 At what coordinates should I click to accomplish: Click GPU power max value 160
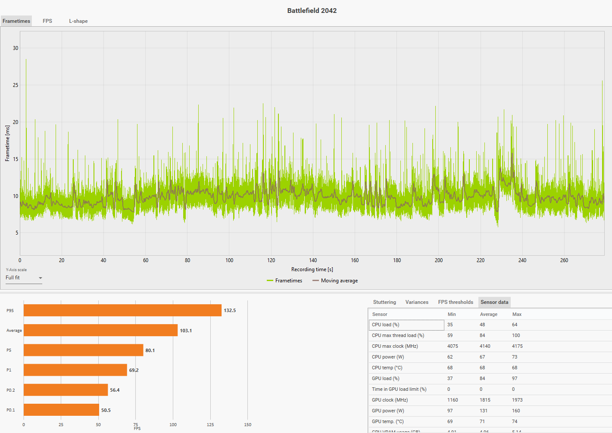tap(516, 411)
